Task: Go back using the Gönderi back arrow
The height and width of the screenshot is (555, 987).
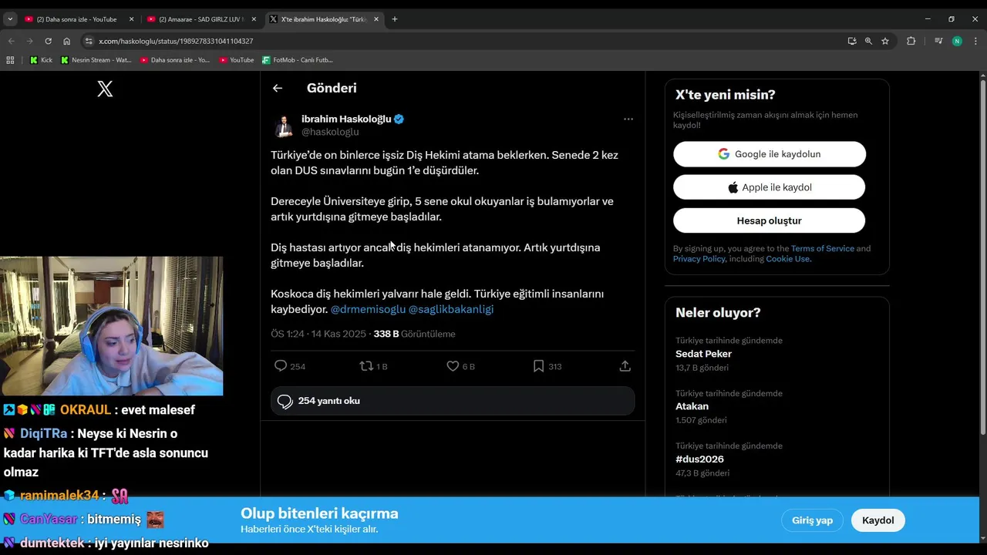Action: point(278,88)
